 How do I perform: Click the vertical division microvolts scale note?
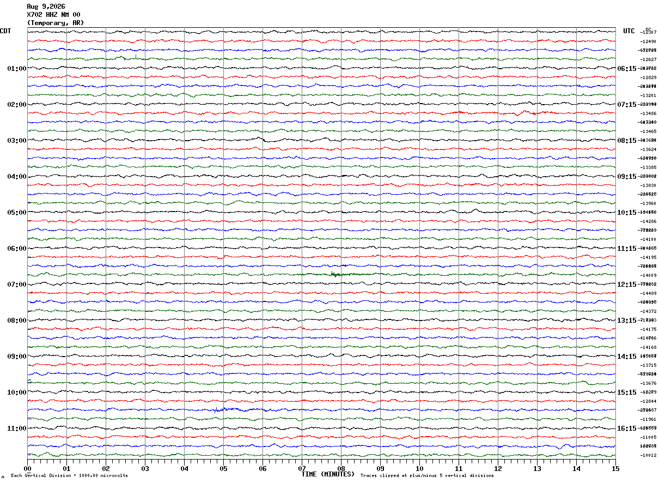pos(70,475)
